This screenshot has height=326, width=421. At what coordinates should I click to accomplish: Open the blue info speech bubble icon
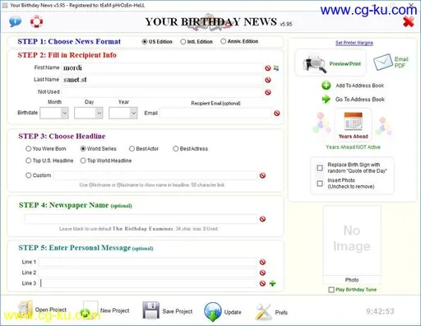15,21
